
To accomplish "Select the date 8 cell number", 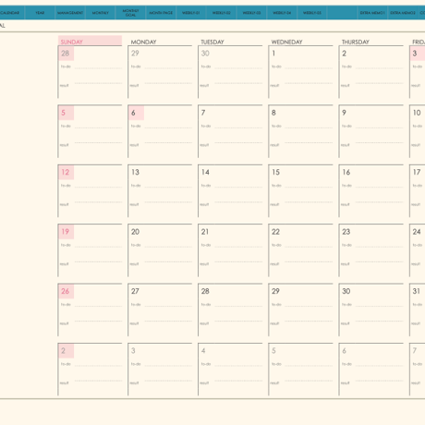I will tap(273, 113).
